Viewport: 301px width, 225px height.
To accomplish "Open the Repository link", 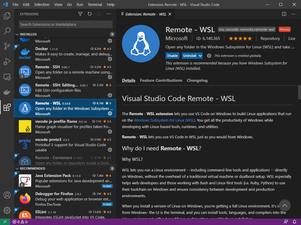I will [270, 38].
